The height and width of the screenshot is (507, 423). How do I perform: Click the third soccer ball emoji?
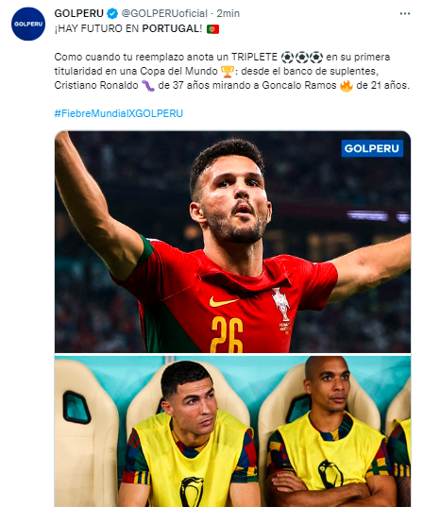pos(316,58)
